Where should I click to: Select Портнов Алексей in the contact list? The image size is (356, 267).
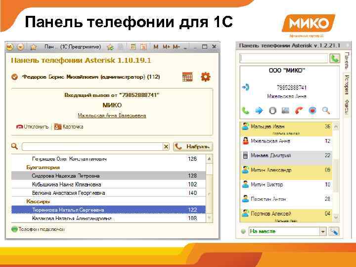(286, 216)
